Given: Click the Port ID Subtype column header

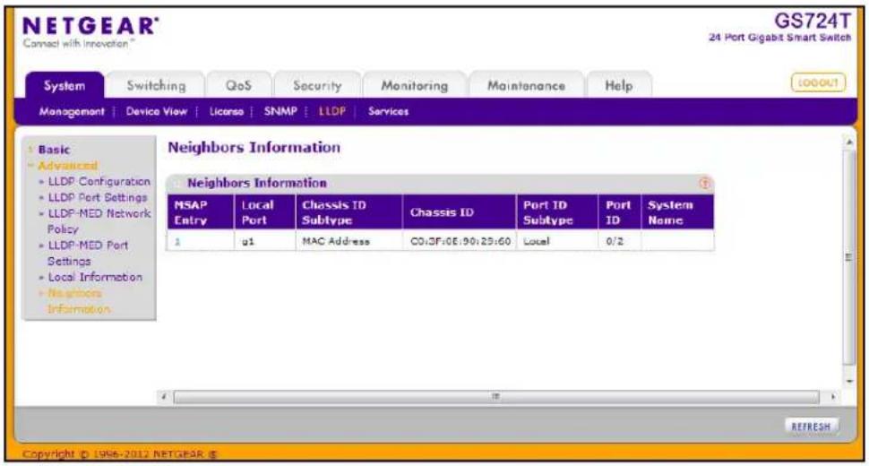Looking at the screenshot, I should (x=557, y=212).
